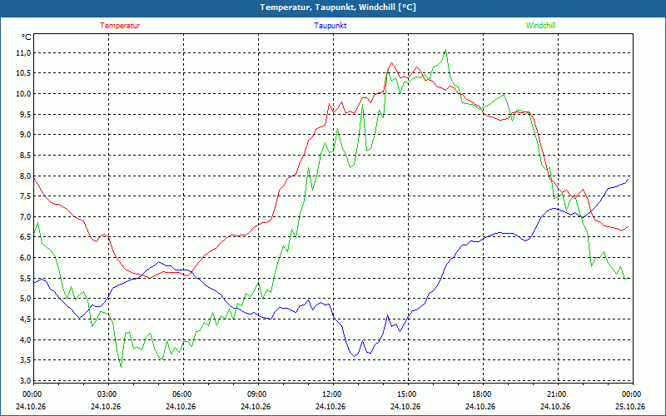
Task: Select the red Temperatur legend label
Action: [120, 26]
